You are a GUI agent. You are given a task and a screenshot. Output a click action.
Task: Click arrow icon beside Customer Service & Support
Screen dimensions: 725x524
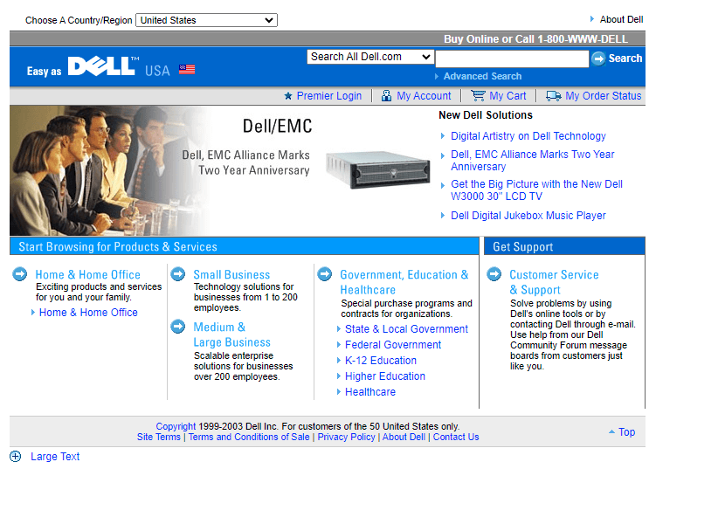(494, 274)
